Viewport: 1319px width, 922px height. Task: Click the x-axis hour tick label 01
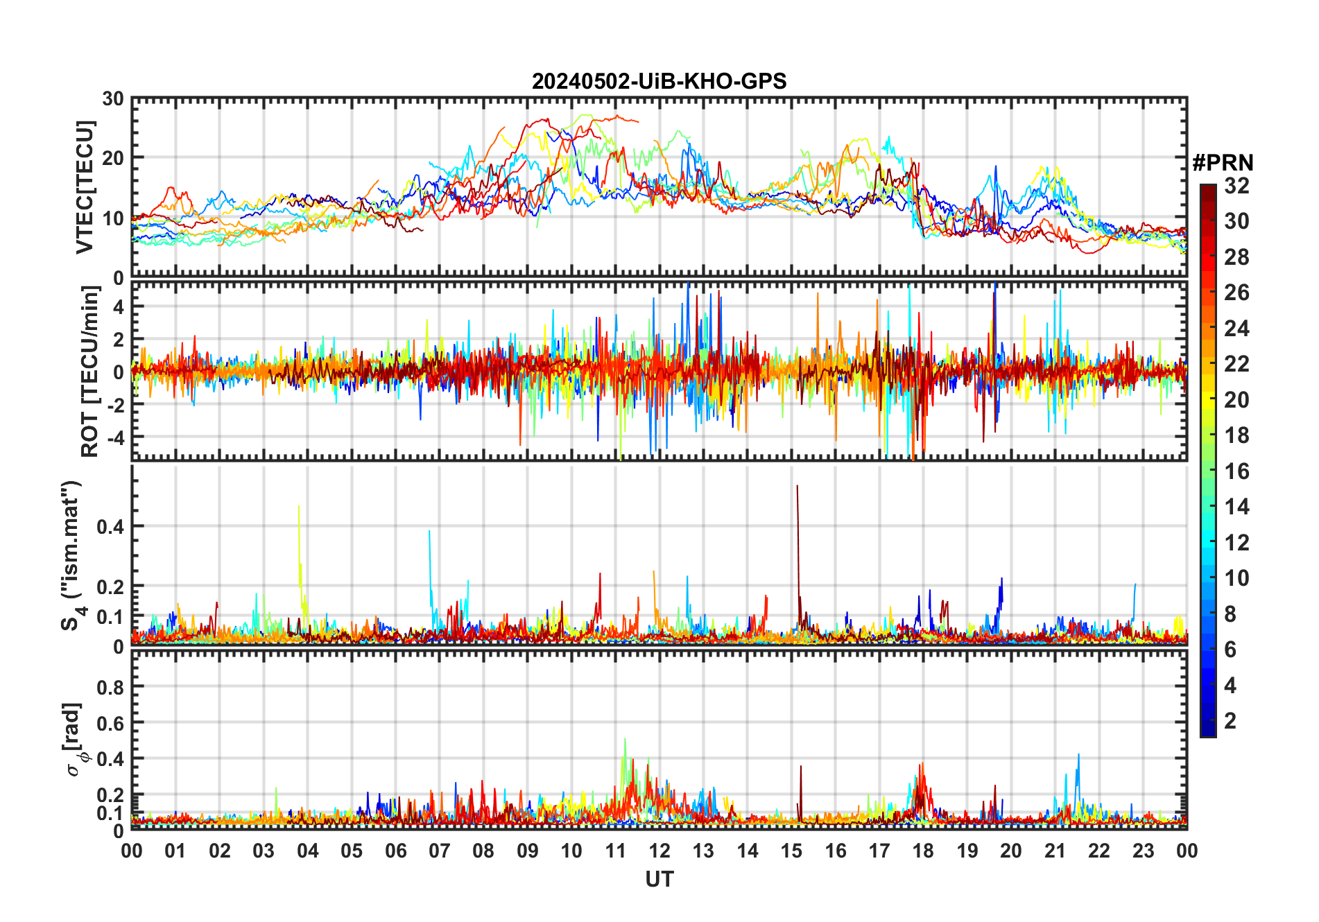175,851
